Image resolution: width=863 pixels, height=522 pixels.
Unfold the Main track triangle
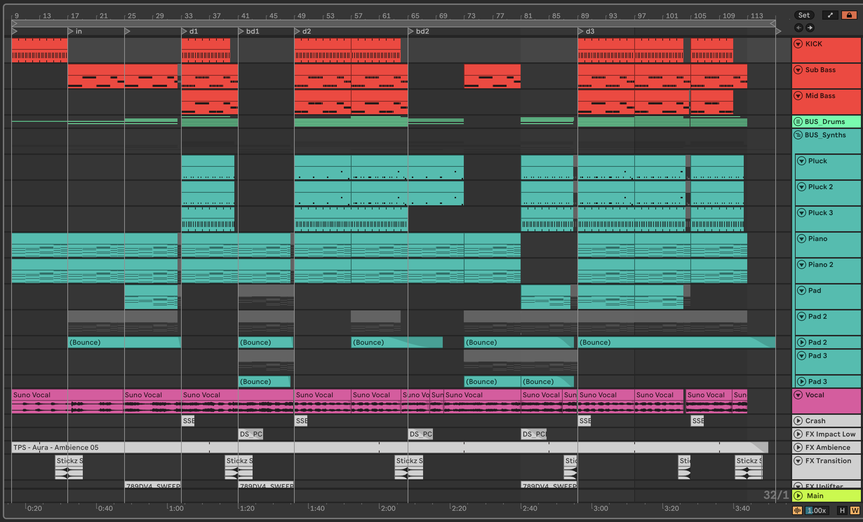tap(798, 496)
